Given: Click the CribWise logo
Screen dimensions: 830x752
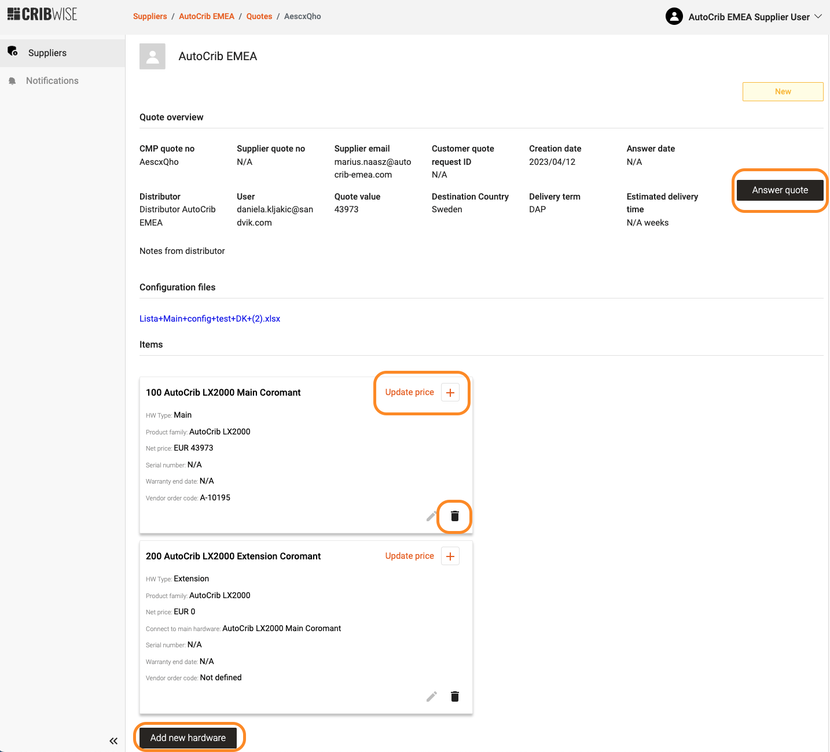Looking at the screenshot, I should tap(42, 14).
